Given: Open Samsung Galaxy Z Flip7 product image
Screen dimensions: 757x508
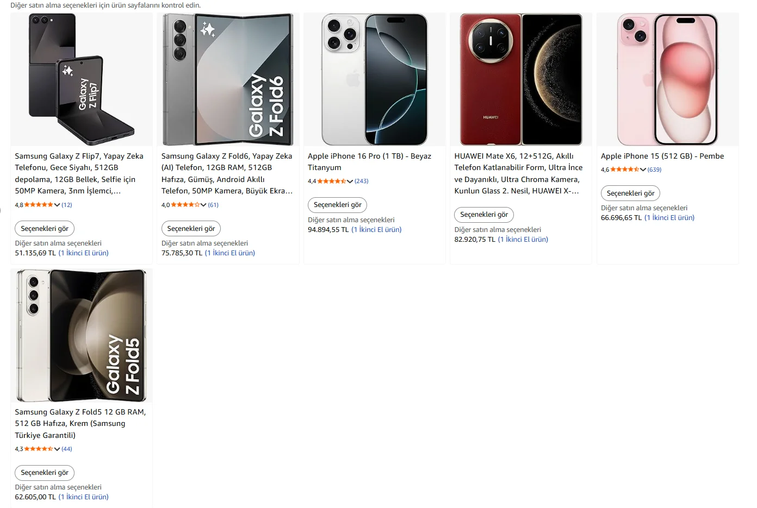Looking at the screenshot, I should 82,79.
